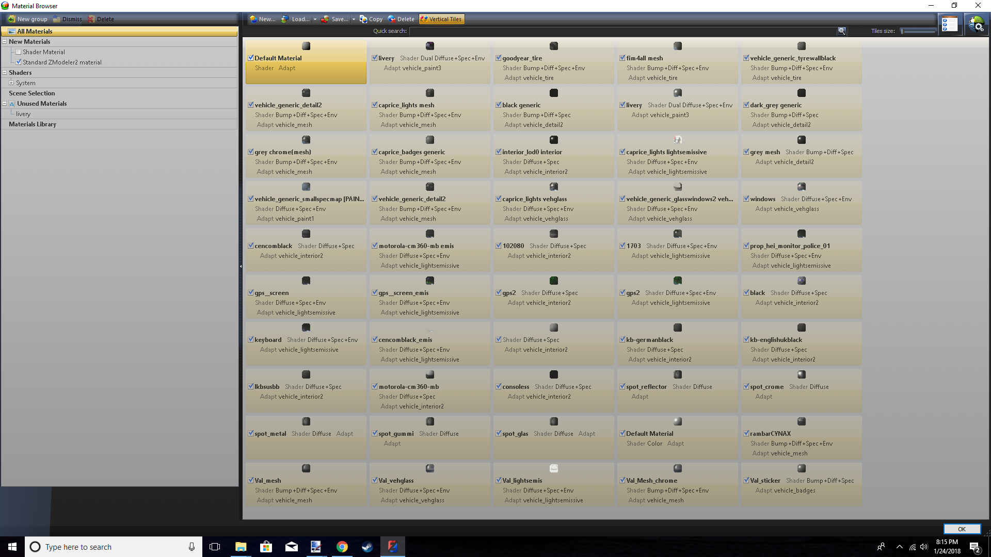Expand the System shaders tree node
Image resolution: width=991 pixels, height=557 pixels.
[11, 83]
